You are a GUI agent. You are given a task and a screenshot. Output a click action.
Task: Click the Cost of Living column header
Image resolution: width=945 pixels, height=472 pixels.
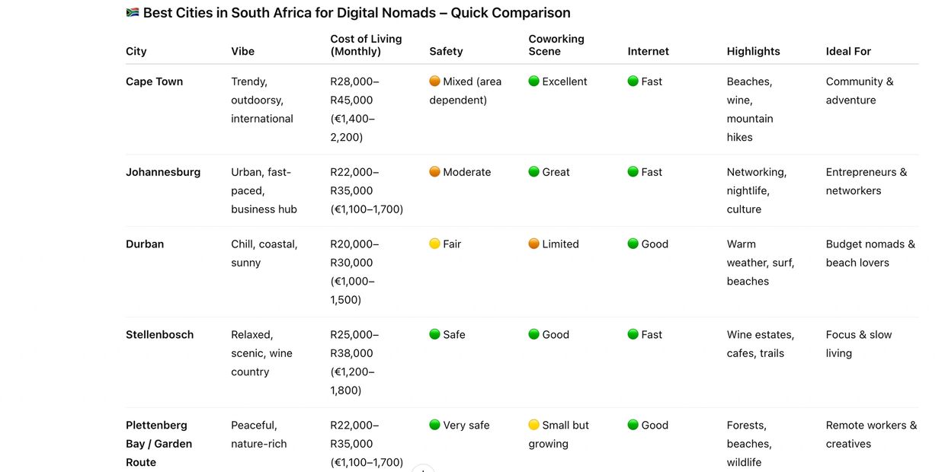pyautogui.click(x=366, y=45)
